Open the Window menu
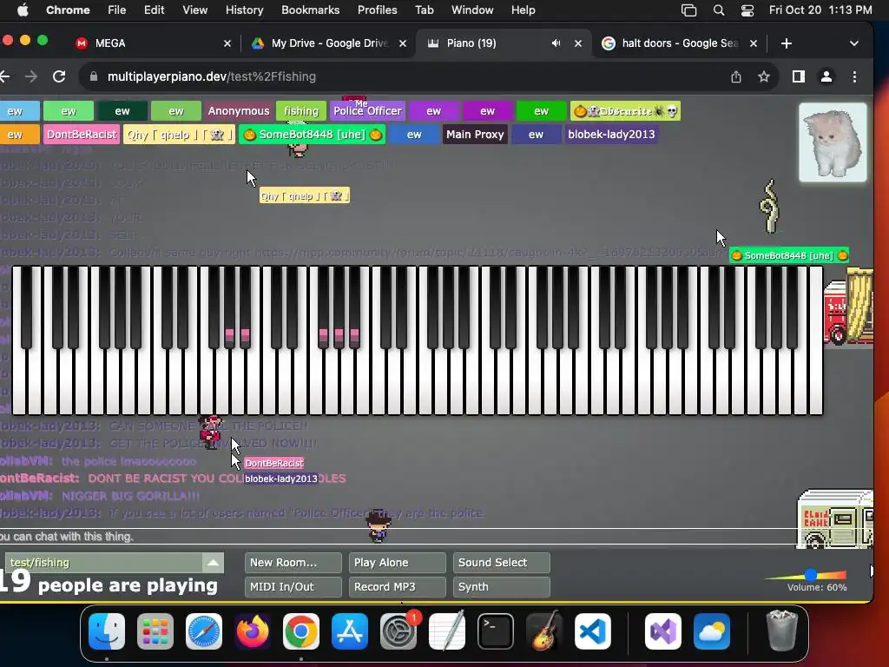Screen dimensions: 889x667 471,10
